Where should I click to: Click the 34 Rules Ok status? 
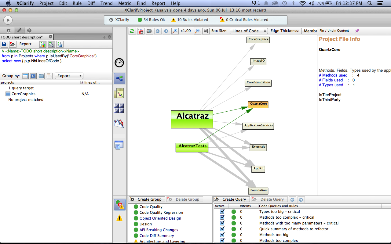click(x=151, y=20)
